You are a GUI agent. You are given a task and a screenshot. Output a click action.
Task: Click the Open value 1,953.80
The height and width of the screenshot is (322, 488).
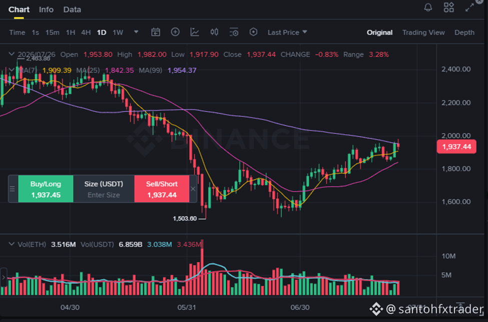(x=98, y=55)
